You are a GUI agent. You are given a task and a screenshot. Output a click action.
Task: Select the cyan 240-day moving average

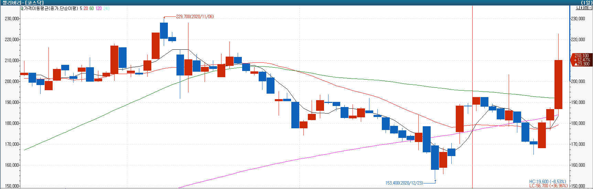tap(106, 8)
